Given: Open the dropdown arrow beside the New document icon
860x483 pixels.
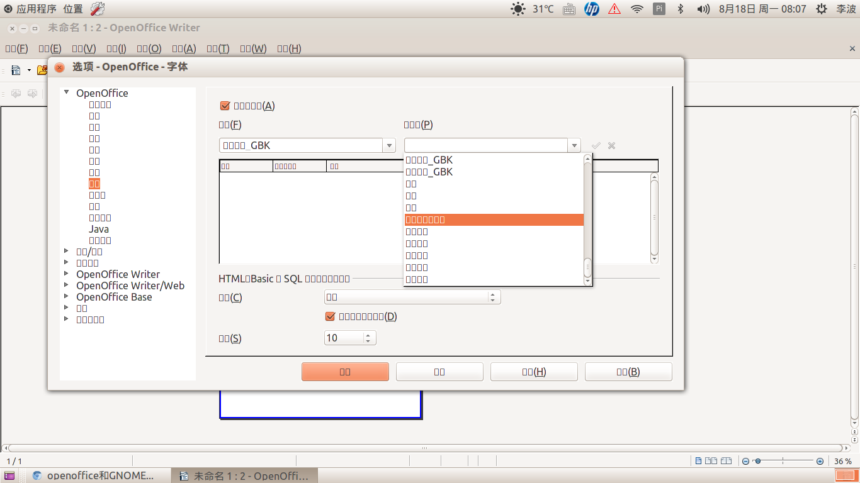Looking at the screenshot, I should [x=29, y=70].
